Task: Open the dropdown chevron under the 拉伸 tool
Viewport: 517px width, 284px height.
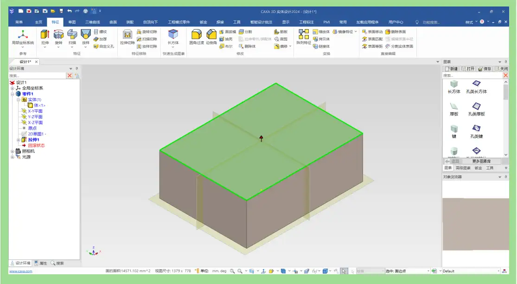Action: coord(45,48)
